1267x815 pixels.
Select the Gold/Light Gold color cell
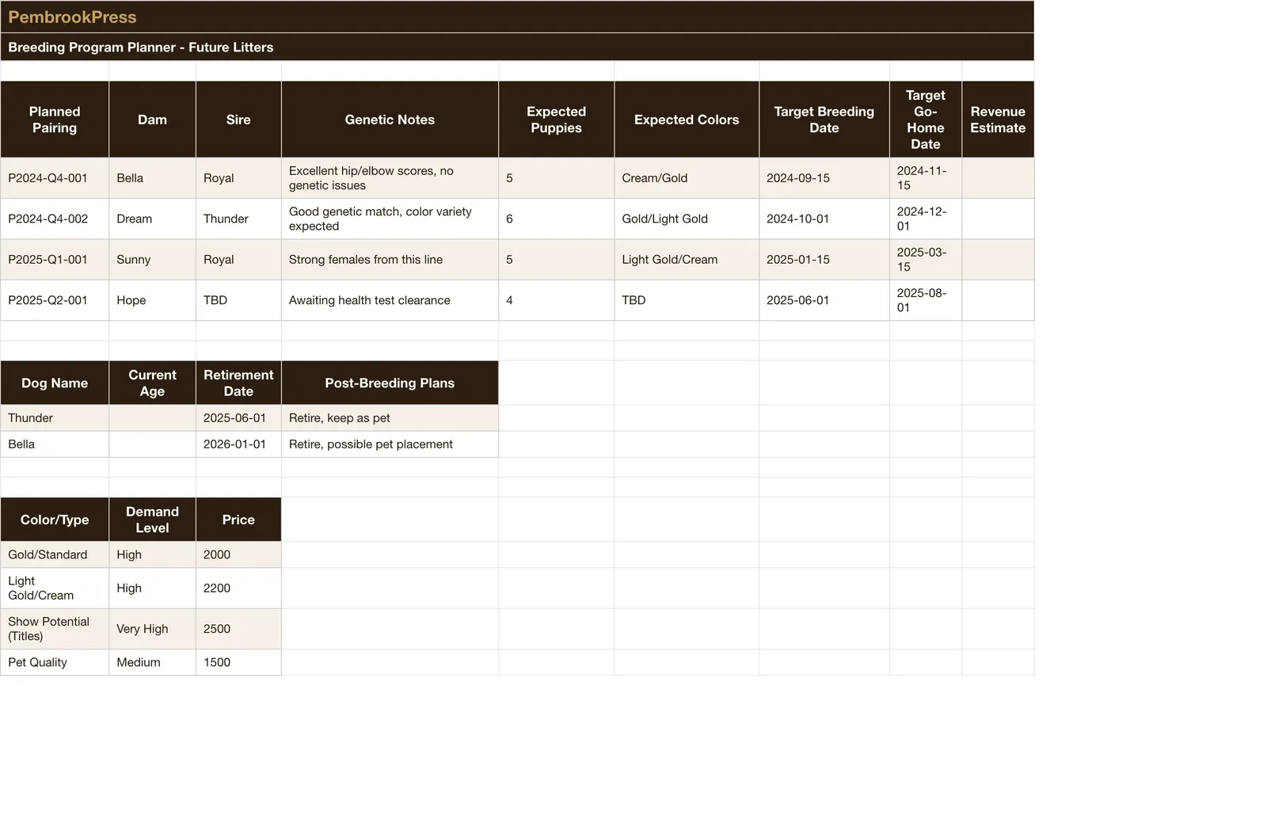pos(687,219)
